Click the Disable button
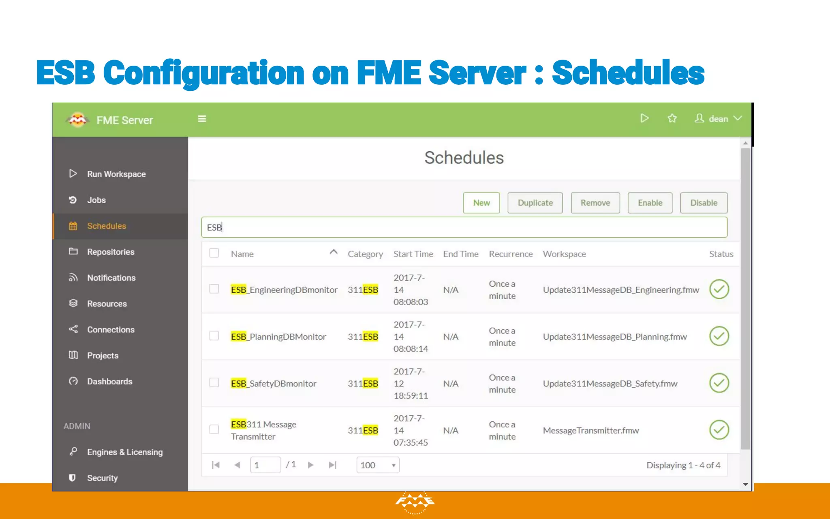This screenshot has width=830, height=519. point(704,203)
